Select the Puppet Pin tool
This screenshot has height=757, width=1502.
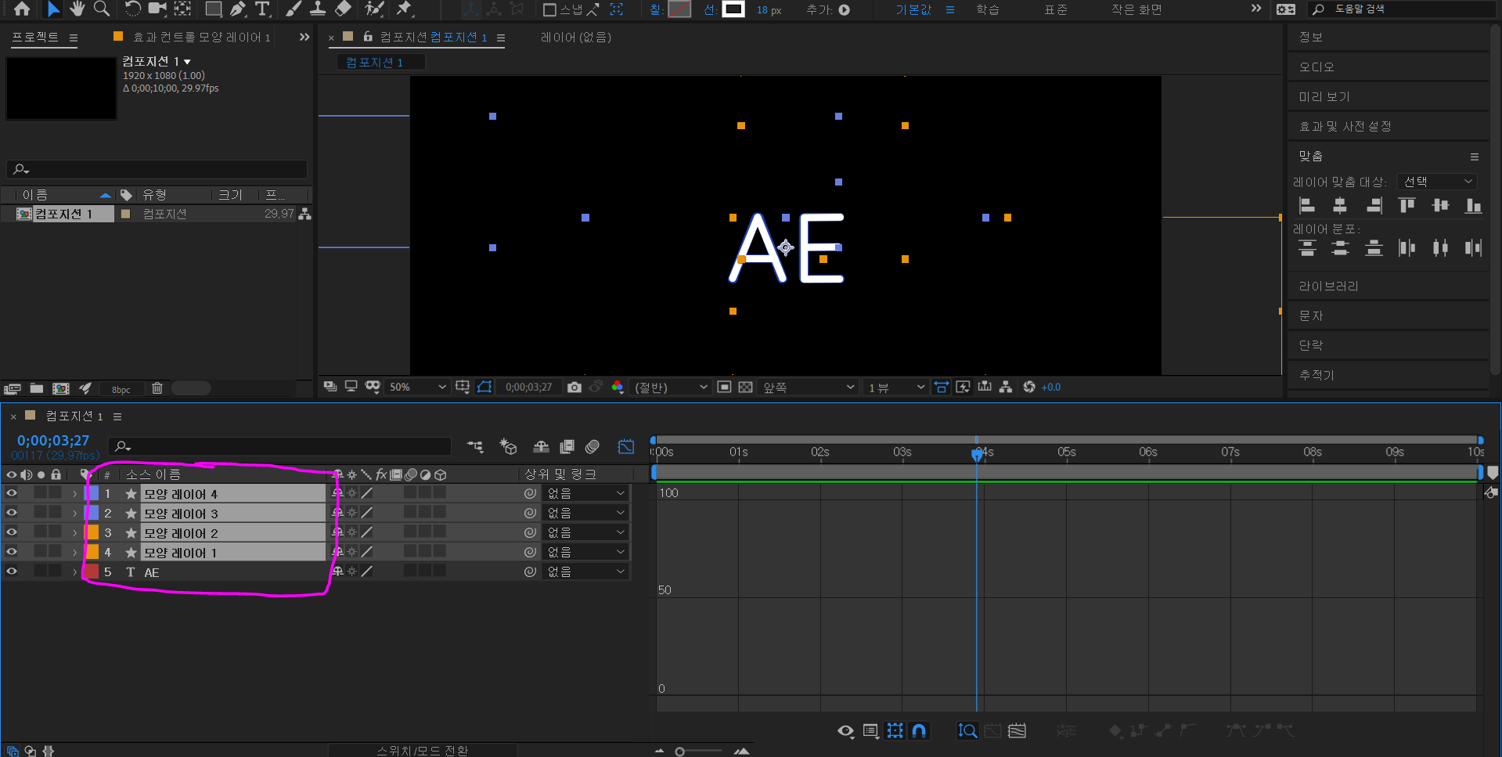point(404,9)
